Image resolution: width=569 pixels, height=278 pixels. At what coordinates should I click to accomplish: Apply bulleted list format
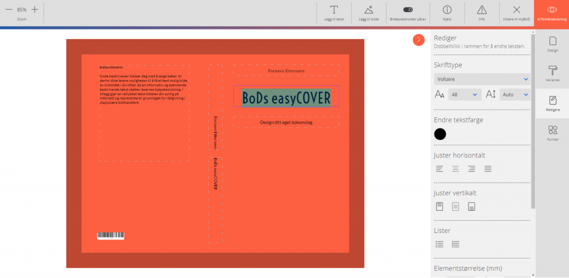click(440, 244)
